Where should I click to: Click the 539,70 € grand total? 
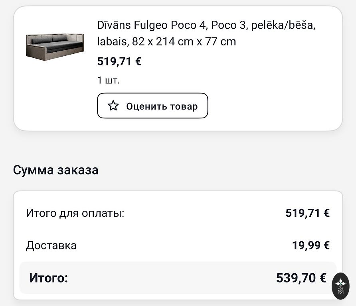pyautogui.click(x=301, y=278)
